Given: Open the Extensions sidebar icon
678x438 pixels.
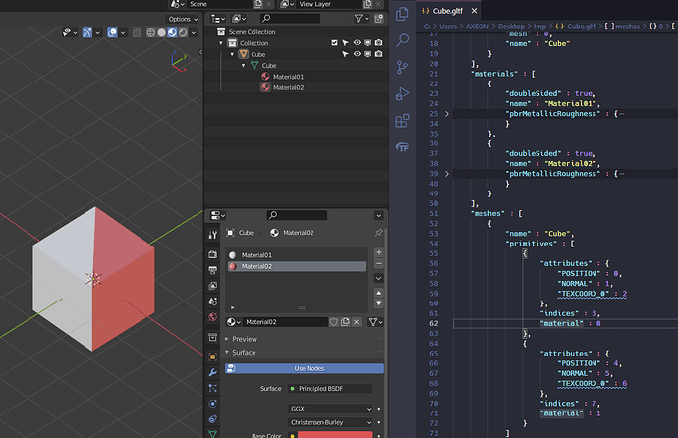Looking at the screenshot, I should click(x=402, y=121).
